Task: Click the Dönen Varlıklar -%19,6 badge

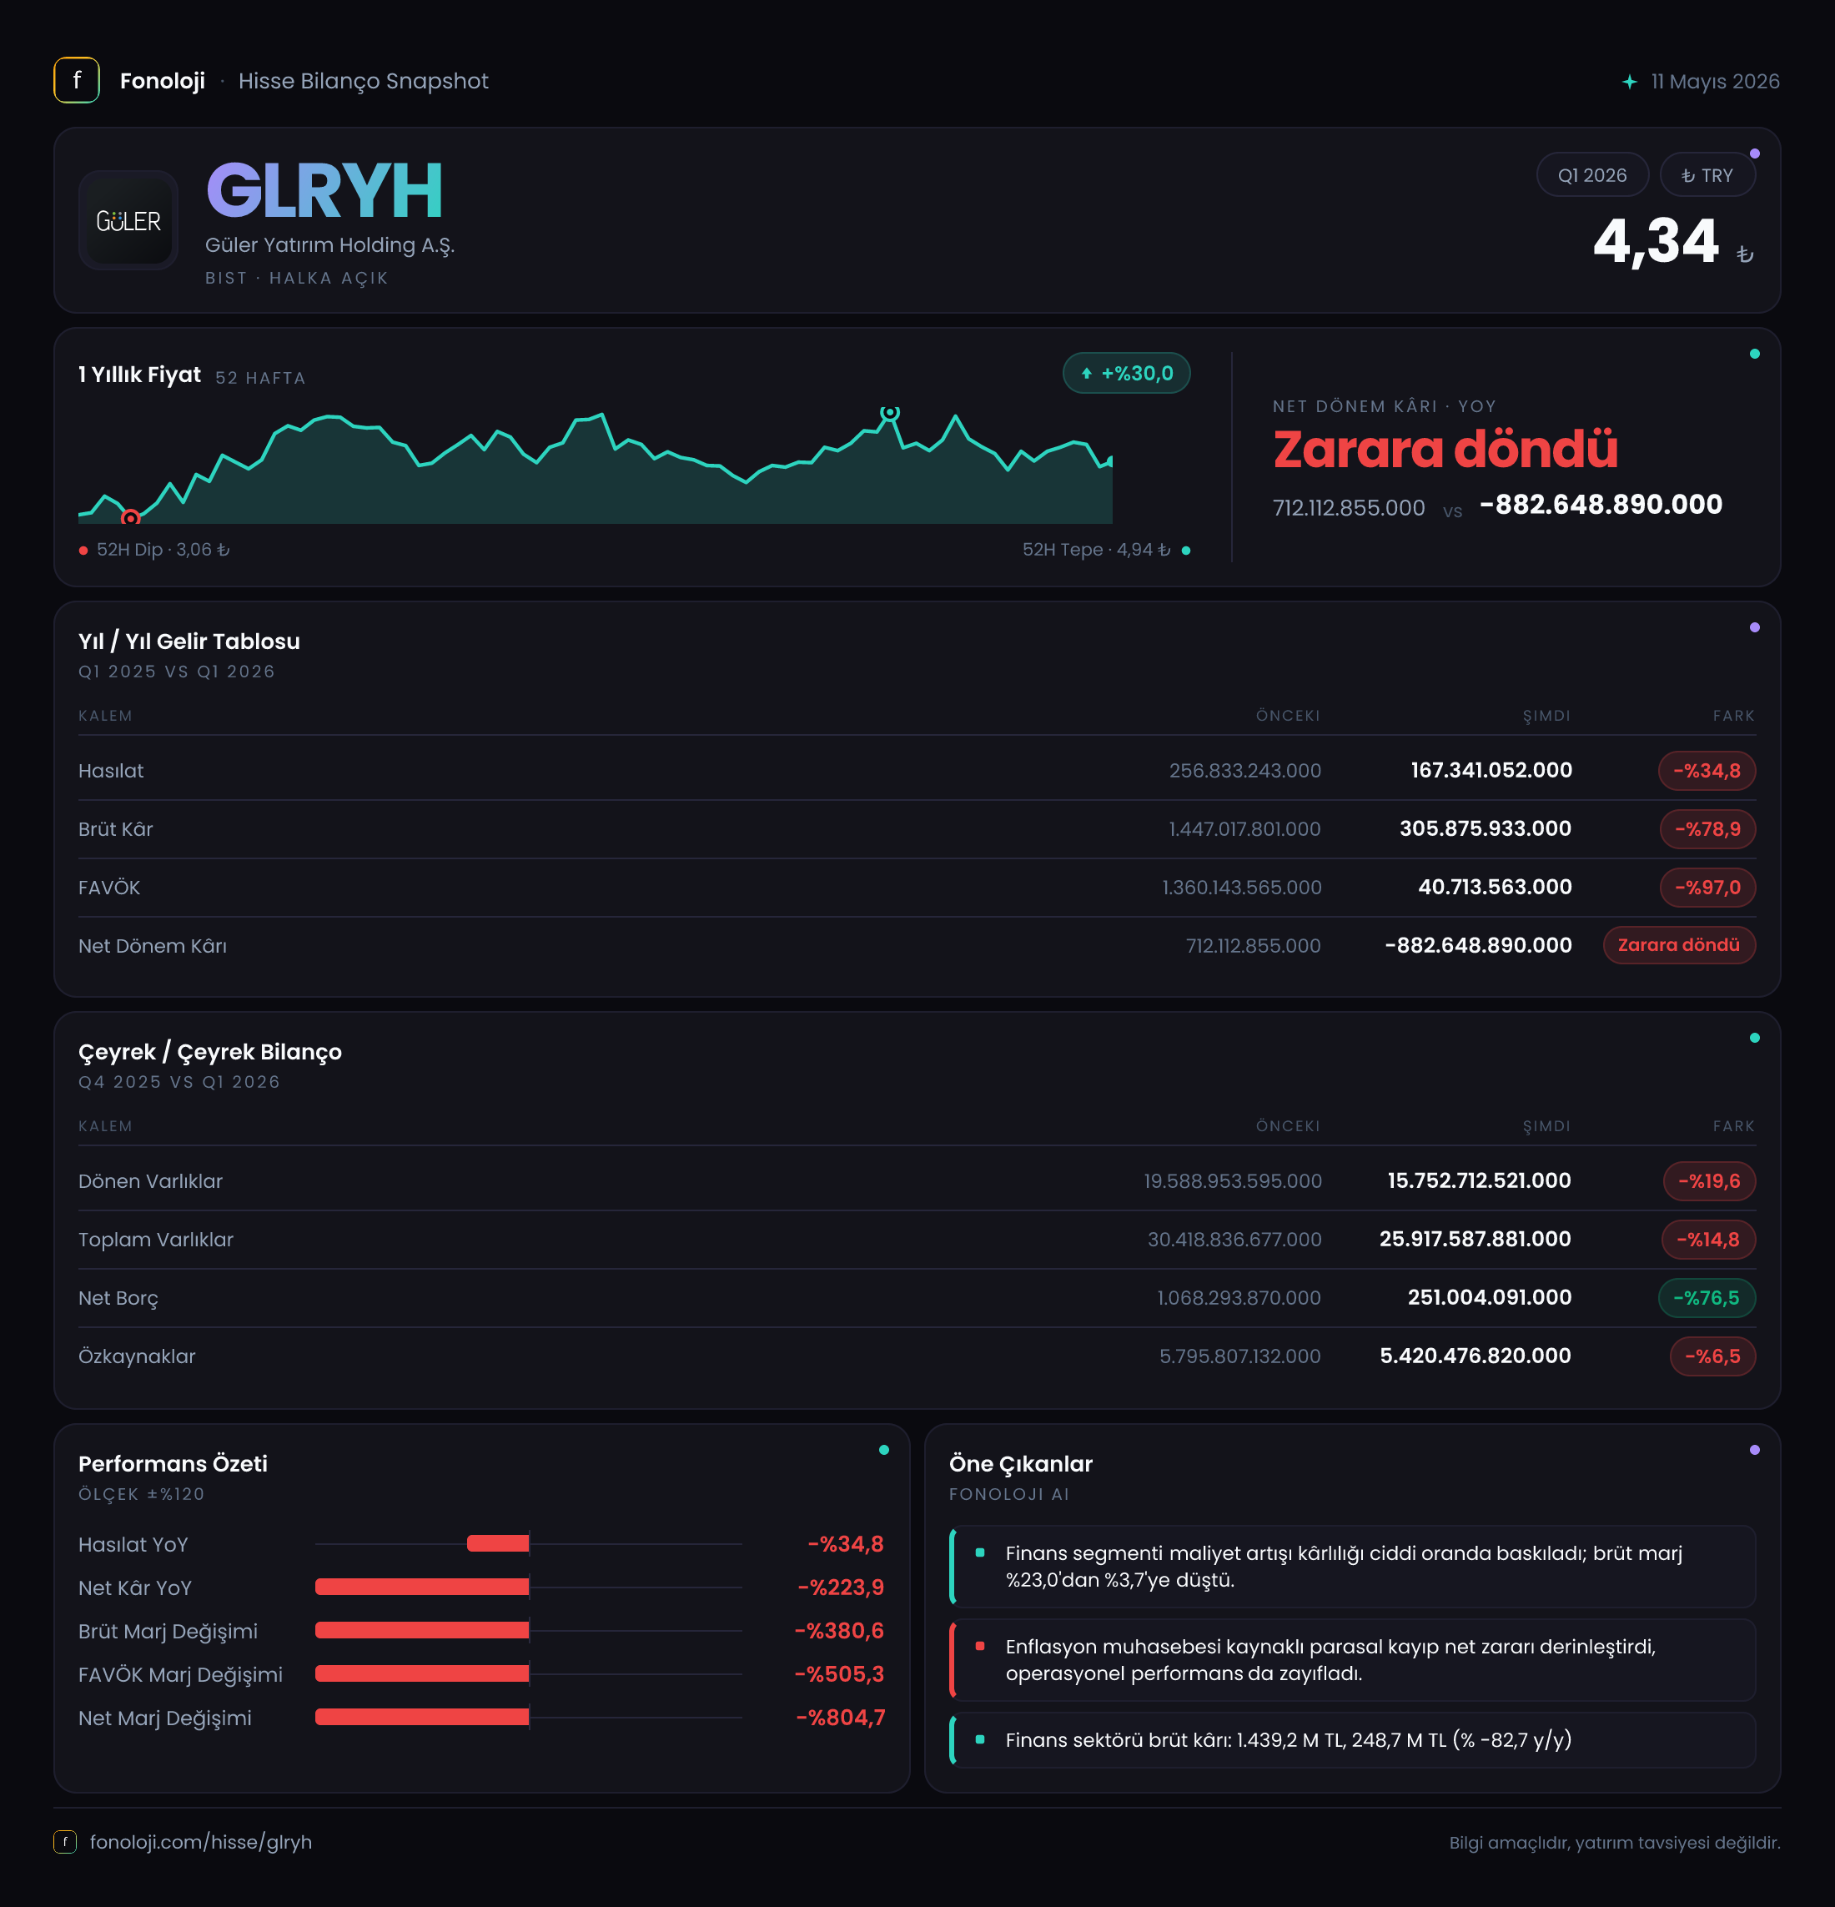Action: click(1708, 1181)
